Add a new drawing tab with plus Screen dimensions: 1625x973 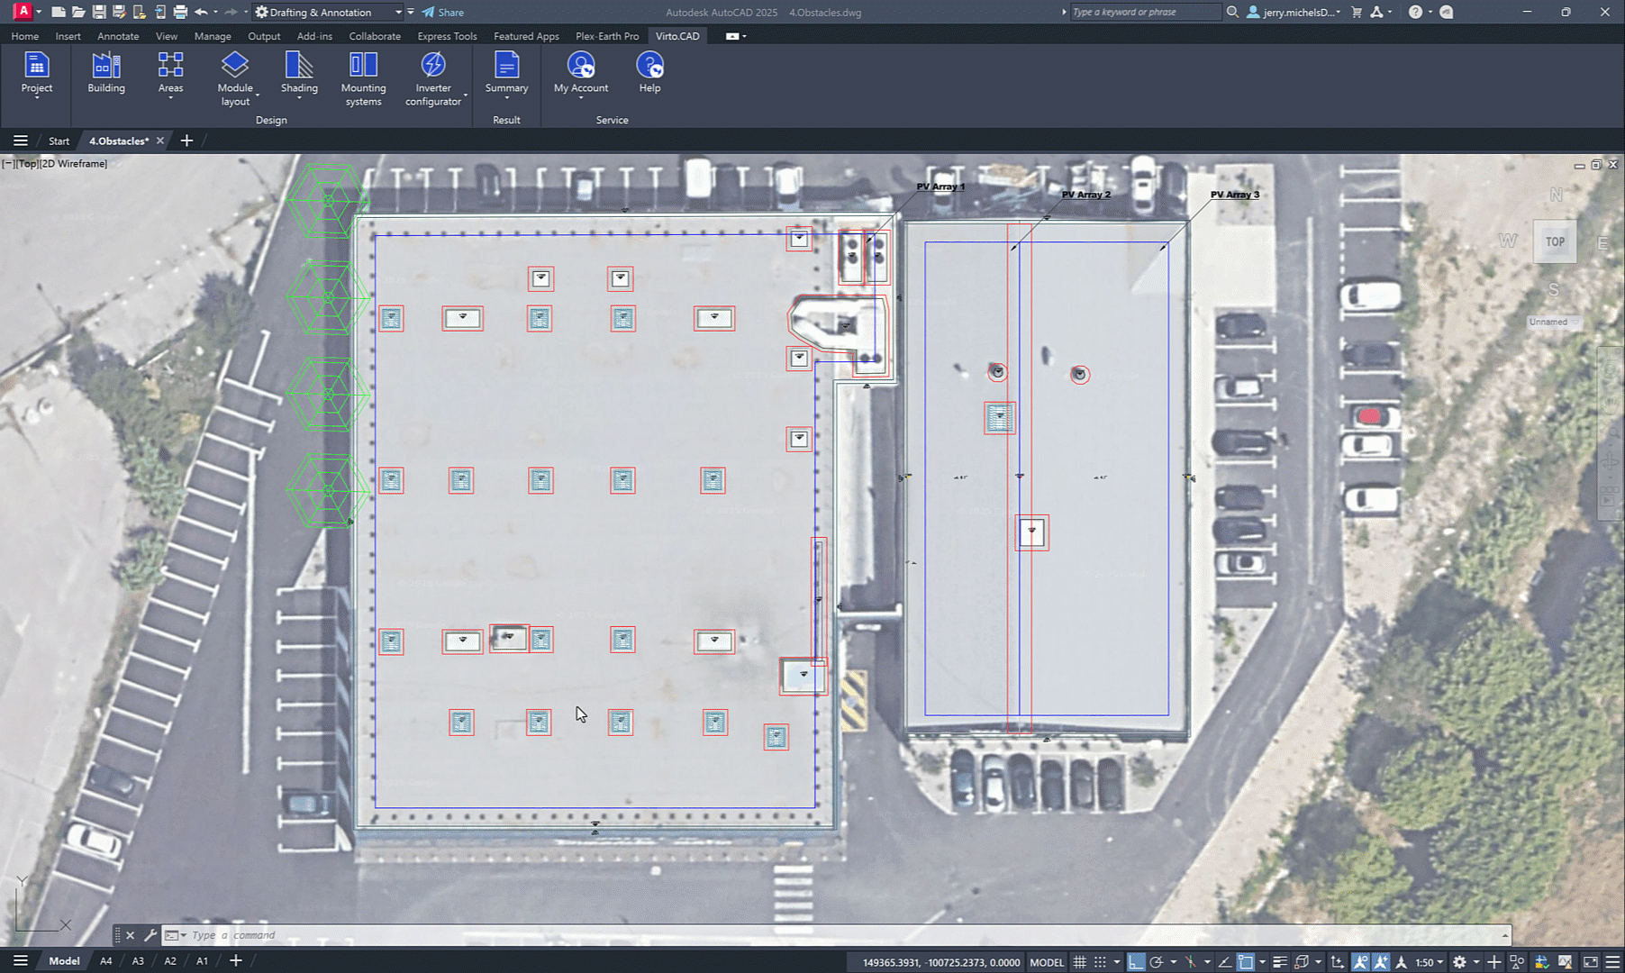coord(186,141)
